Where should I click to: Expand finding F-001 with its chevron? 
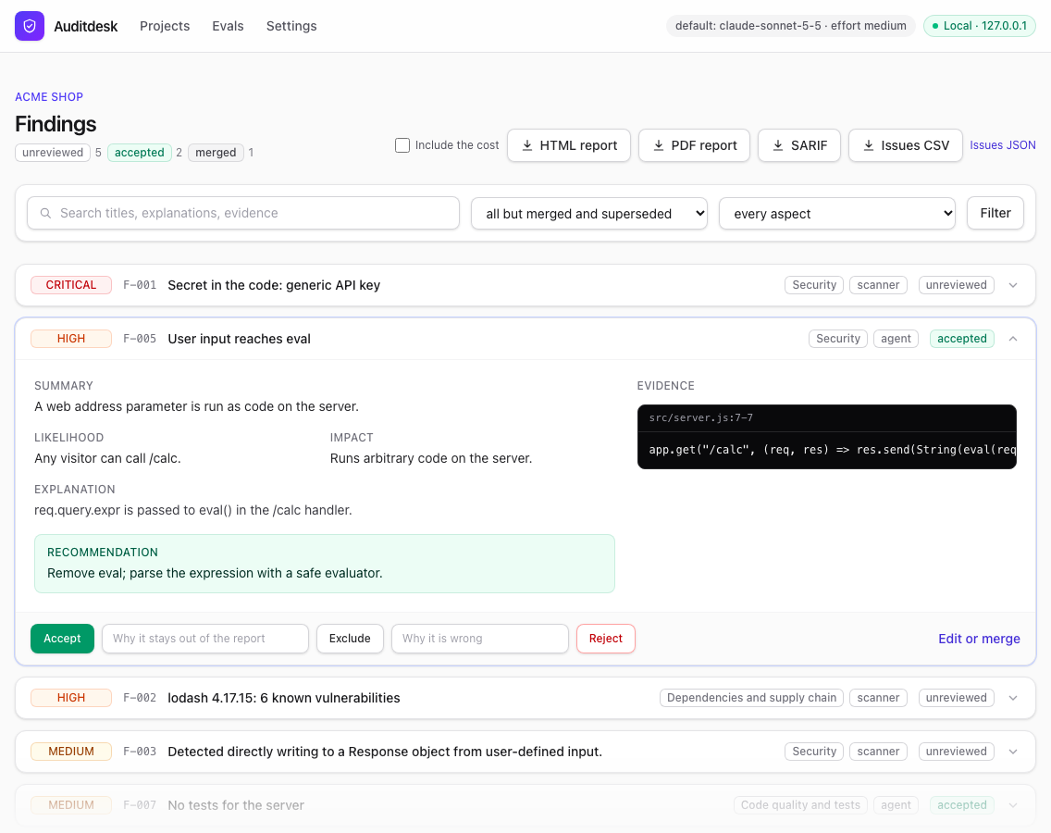click(1013, 285)
